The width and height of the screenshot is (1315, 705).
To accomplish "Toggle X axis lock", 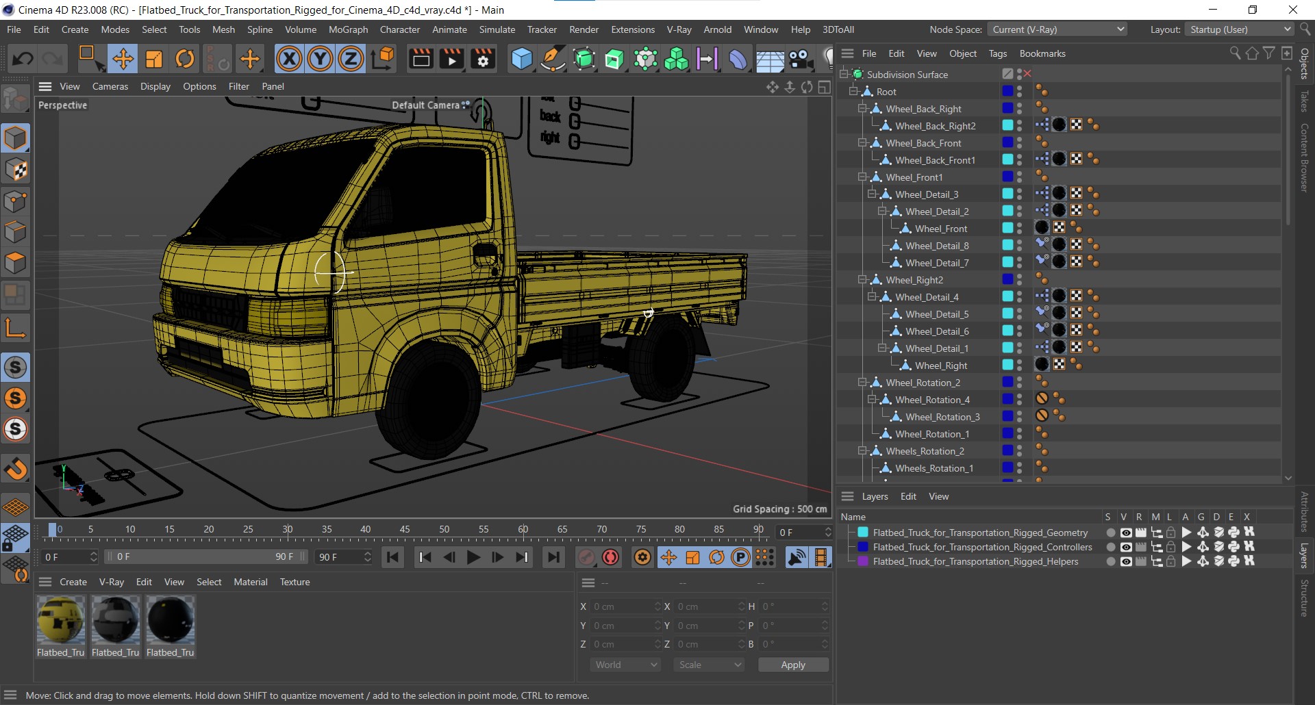I will (x=289, y=59).
